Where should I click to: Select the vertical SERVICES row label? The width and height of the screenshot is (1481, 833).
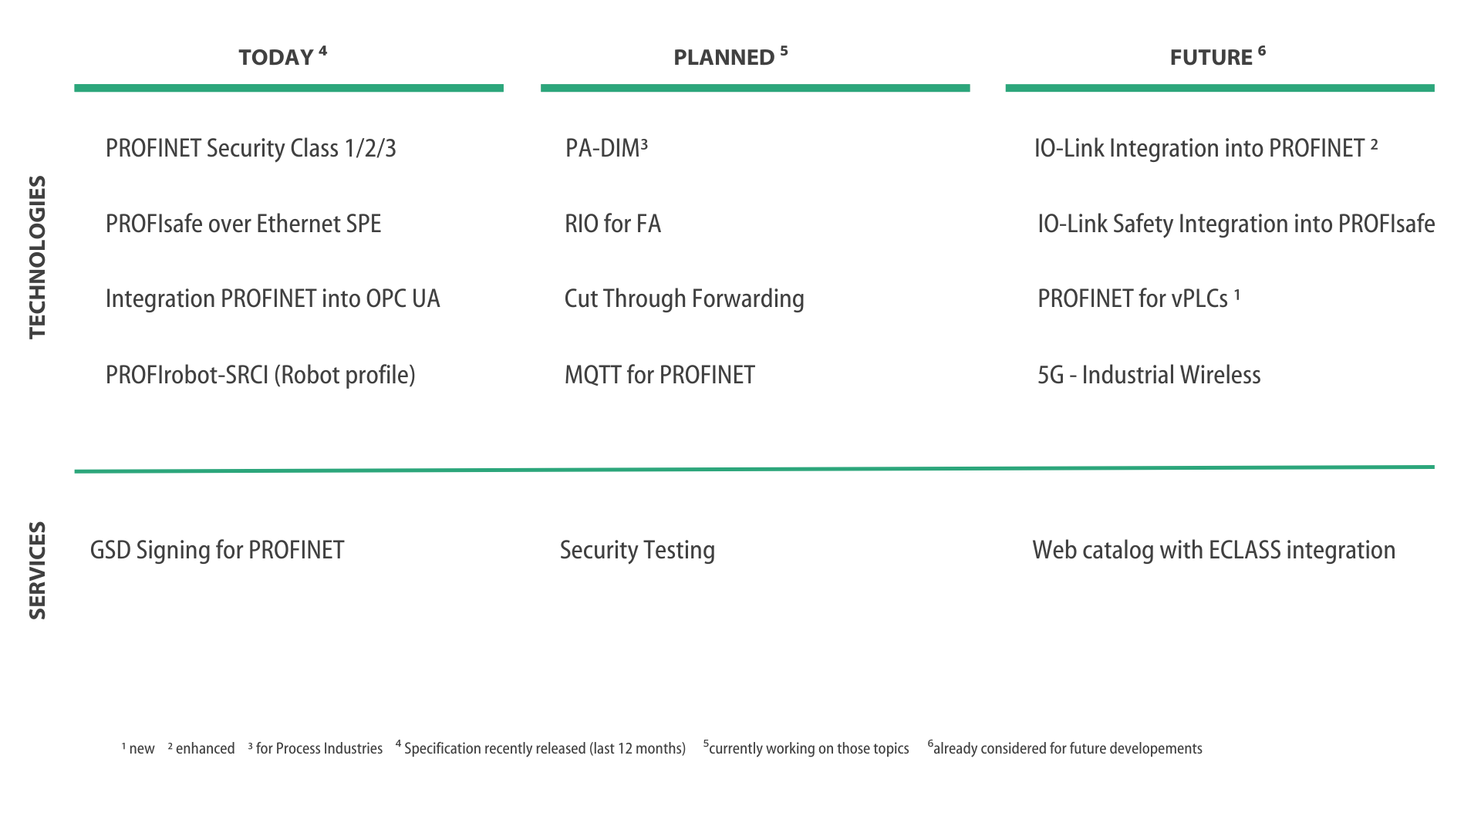tap(37, 570)
